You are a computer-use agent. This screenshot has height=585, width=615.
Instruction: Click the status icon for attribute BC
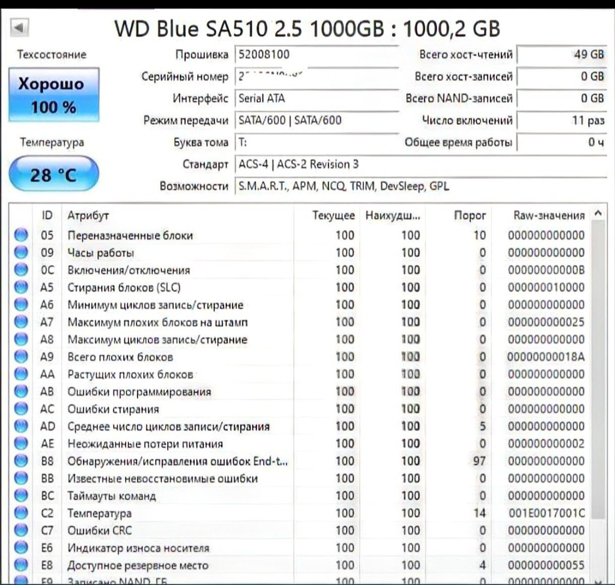(21, 496)
